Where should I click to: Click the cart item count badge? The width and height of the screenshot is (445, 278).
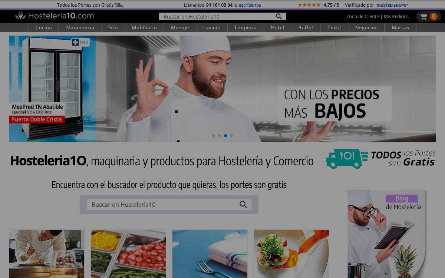tap(434, 16)
